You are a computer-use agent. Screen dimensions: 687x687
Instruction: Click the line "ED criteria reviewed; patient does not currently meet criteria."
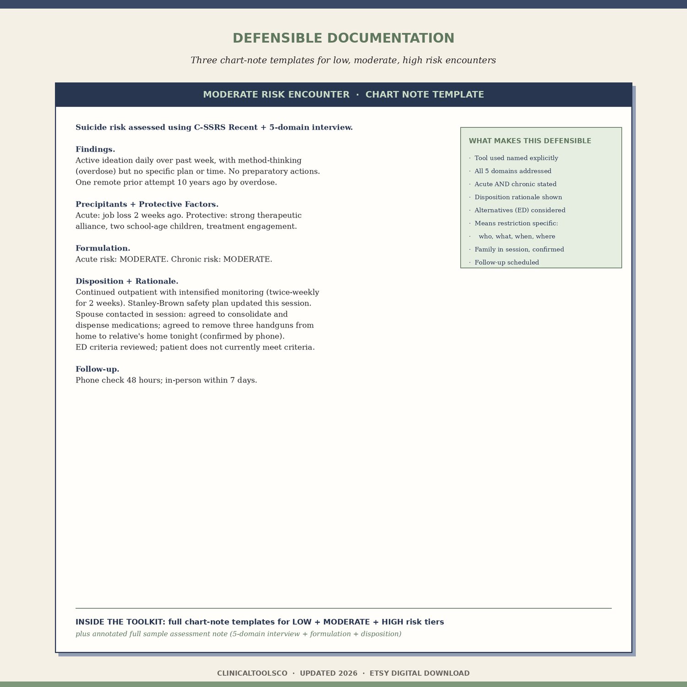click(195, 347)
